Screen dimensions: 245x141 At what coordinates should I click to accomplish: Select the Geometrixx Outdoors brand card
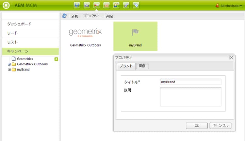click(85, 36)
